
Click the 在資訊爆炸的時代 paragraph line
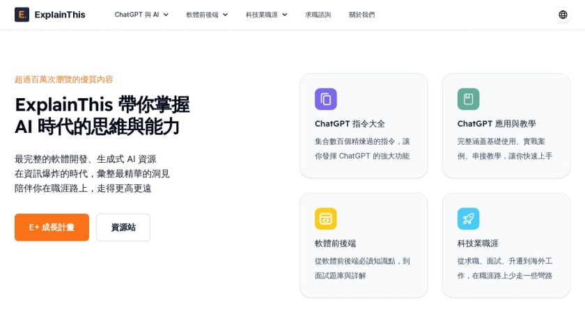coord(92,174)
